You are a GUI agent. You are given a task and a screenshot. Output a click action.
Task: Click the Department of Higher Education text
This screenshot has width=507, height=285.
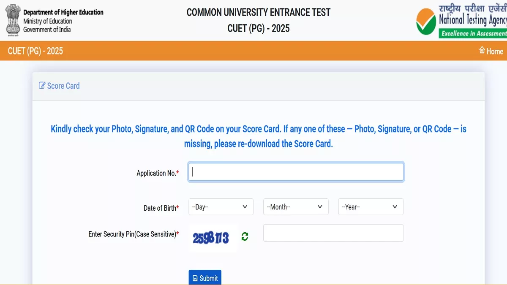63,12
